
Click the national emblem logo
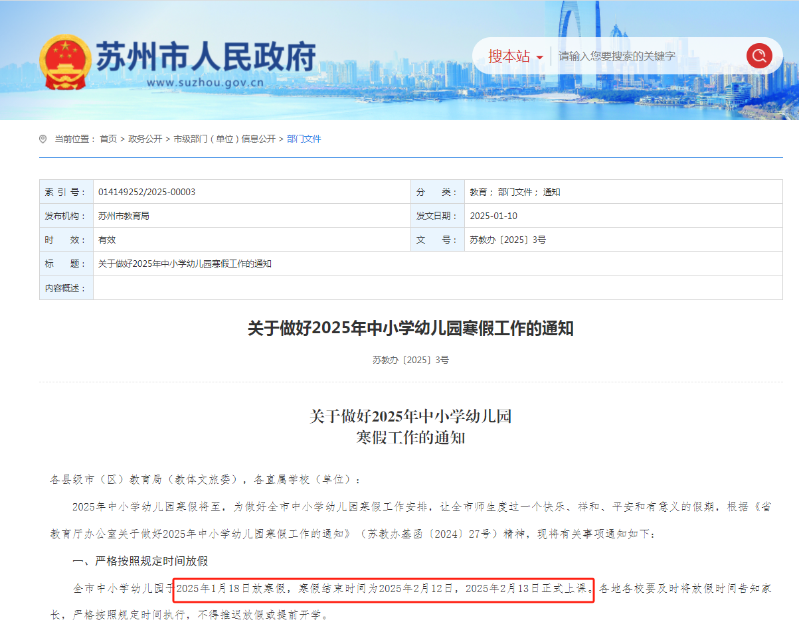[64, 61]
